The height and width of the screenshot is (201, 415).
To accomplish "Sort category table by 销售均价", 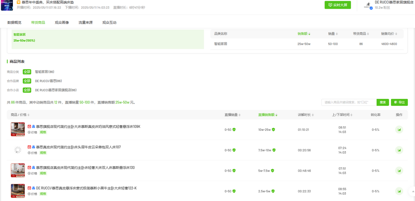I will tap(389, 34).
